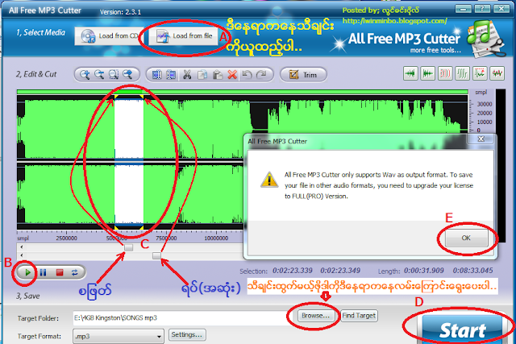Stop the audio playback
516x344 pixels.
coord(60,272)
